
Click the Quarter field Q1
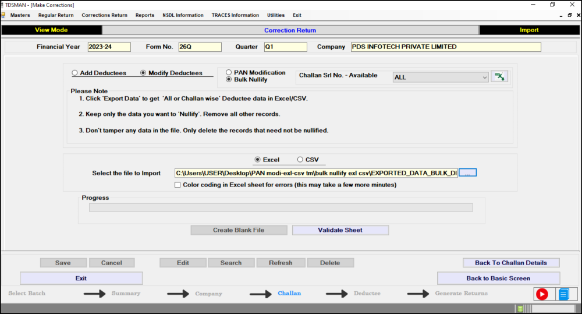click(285, 47)
